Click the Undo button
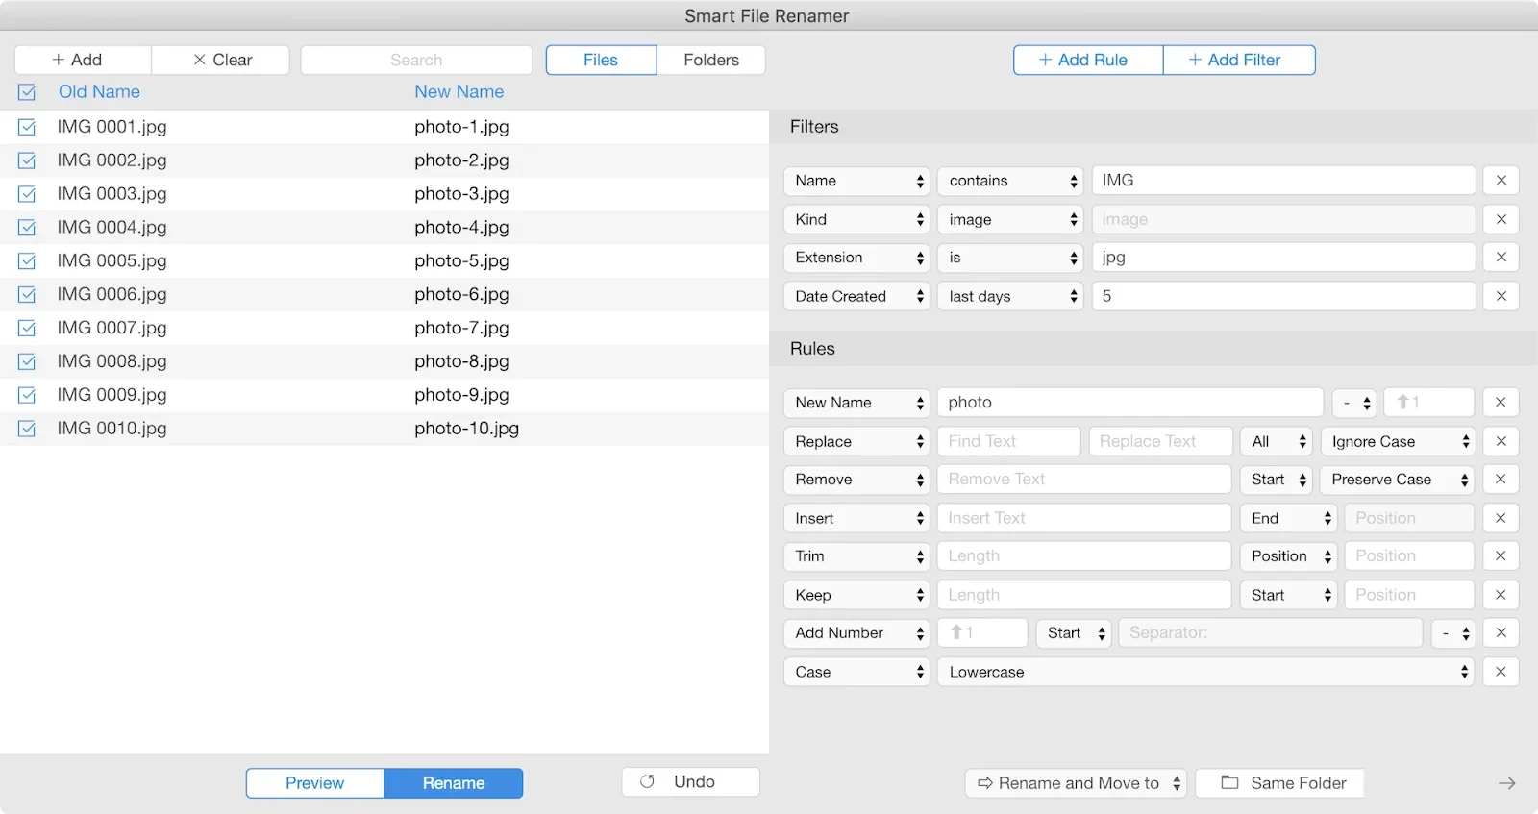 pos(690,782)
